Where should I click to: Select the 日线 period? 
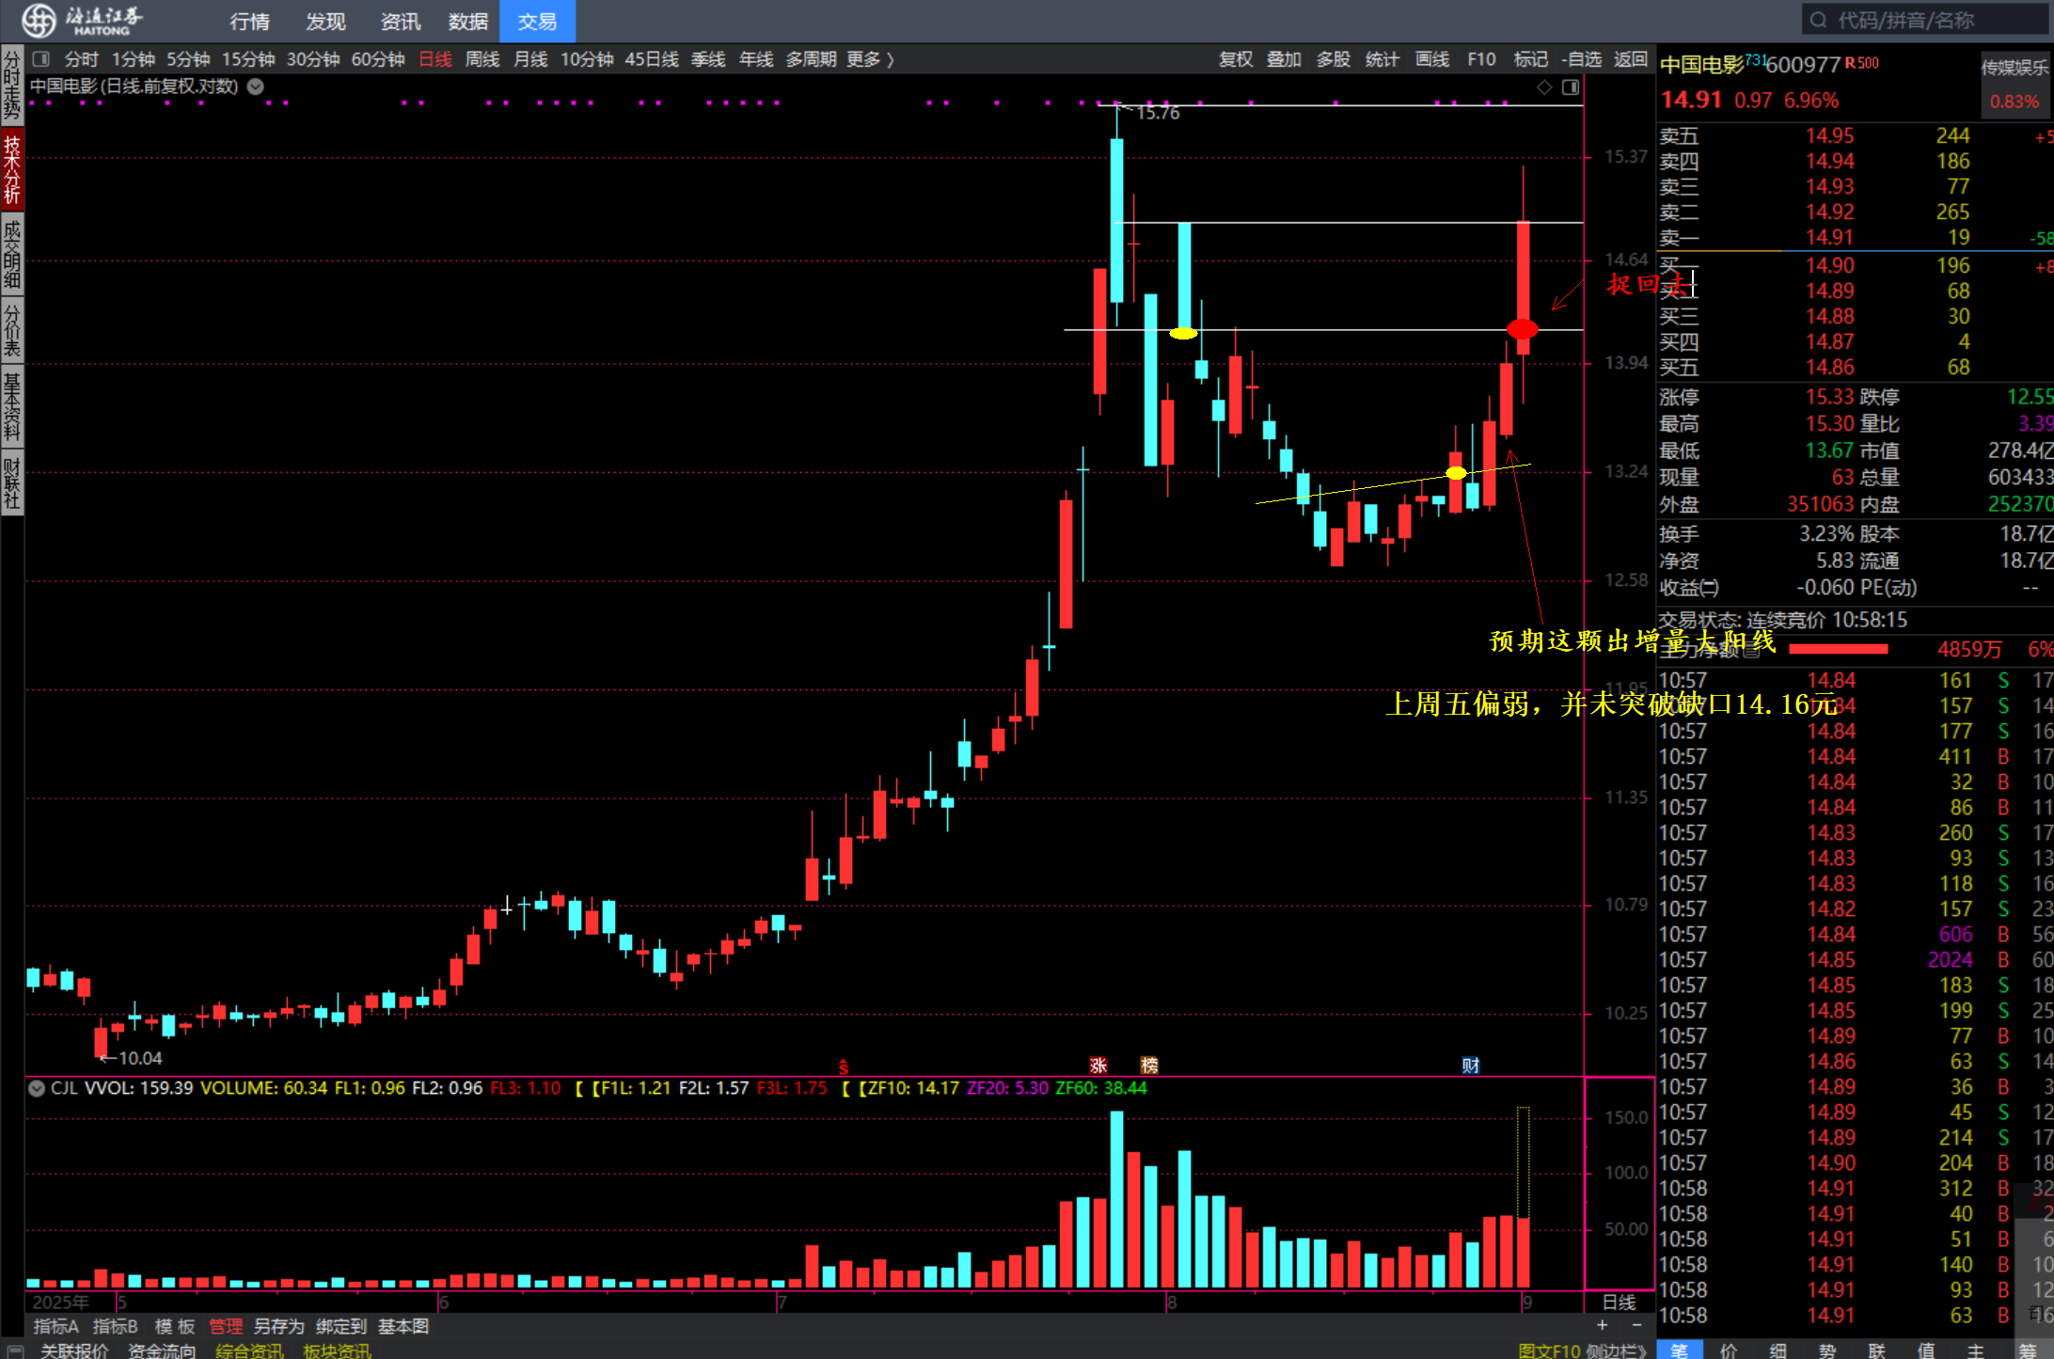pos(435,59)
